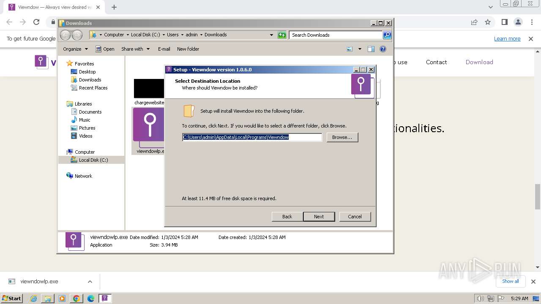Screen dimensions: 541x304
Task: Open Chrome tab search dropdown
Action: coord(490,7)
